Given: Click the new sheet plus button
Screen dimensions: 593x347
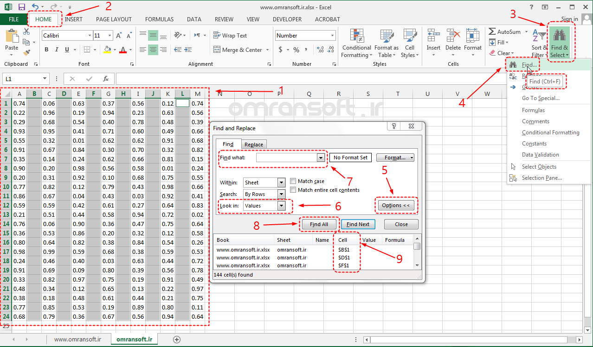Looking at the screenshot, I should coord(176,340).
